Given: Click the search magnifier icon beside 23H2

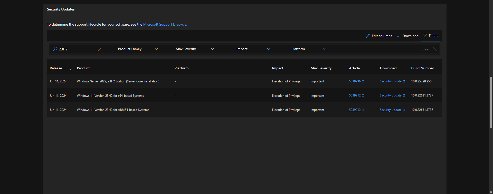Looking at the screenshot, I should (55, 49).
